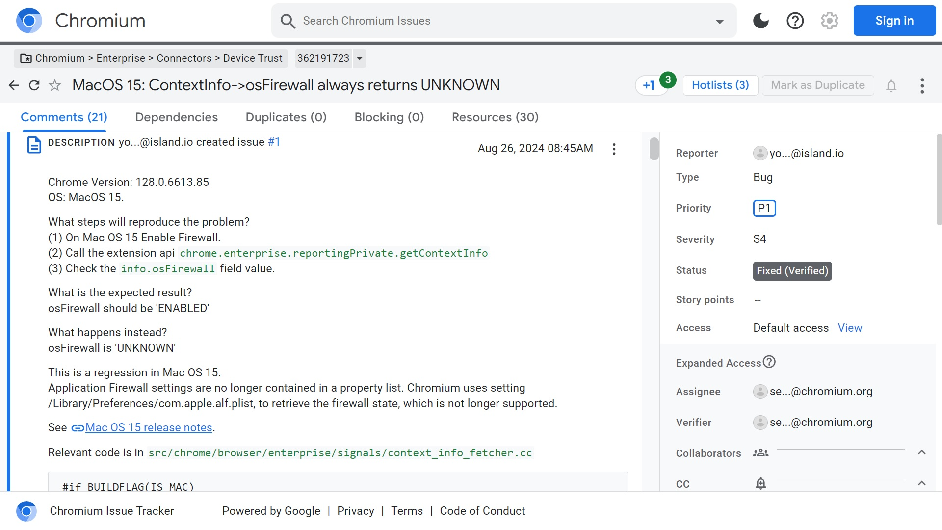Click the Mark as Duplicate button
This screenshot has width=942, height=530.
pyautogui.click(x=818, y=84)
